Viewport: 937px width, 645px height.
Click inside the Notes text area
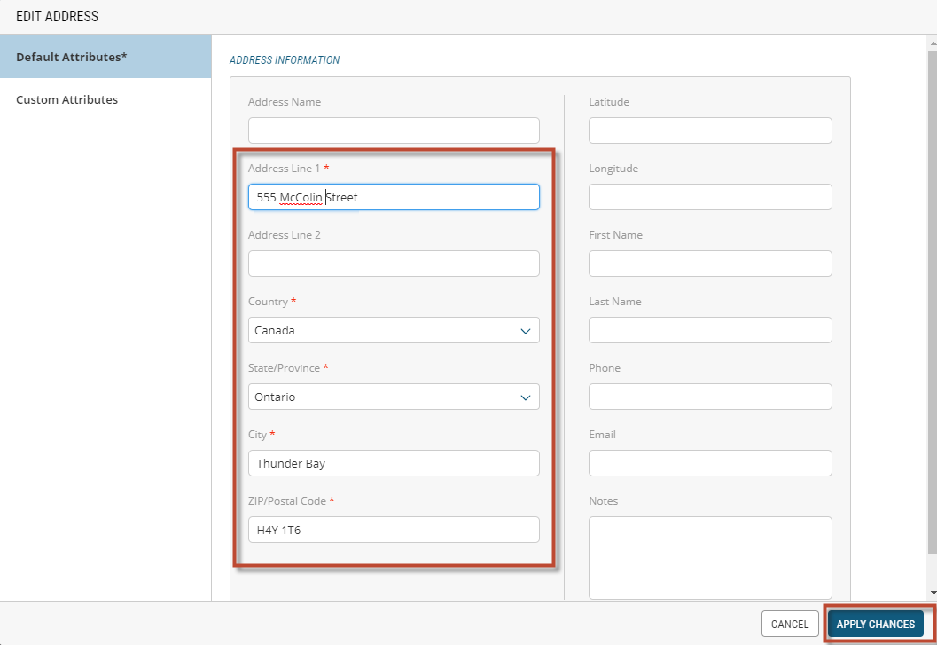pos(710,557)
